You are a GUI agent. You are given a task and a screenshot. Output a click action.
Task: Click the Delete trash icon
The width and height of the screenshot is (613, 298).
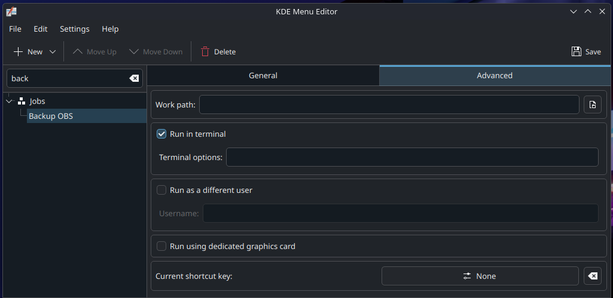tap(205, 52)
